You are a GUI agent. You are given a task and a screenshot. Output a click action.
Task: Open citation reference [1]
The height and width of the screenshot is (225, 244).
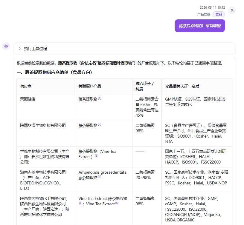coord(100,98)
